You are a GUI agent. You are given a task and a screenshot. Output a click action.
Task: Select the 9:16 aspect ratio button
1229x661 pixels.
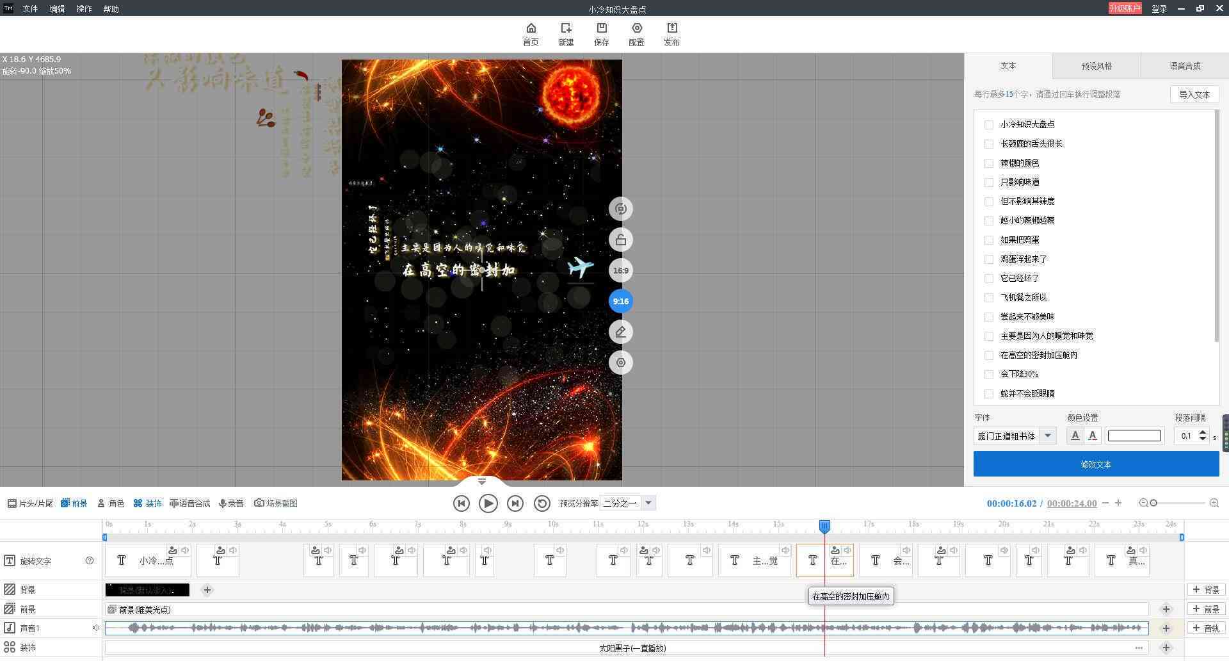click(620, 301)
